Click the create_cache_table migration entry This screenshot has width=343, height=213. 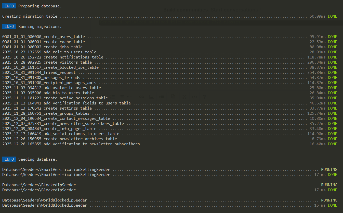pos(44,42)
